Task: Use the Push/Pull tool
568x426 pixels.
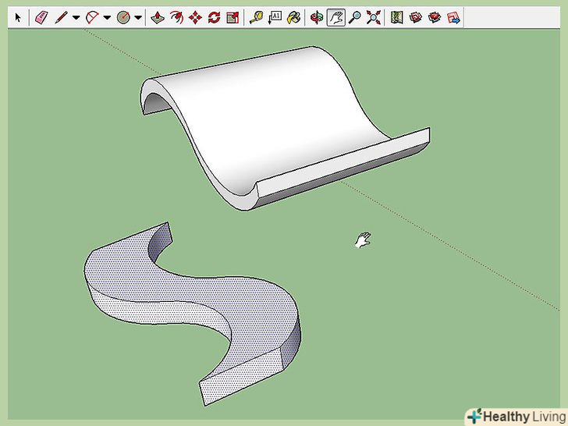Action: 158,17
